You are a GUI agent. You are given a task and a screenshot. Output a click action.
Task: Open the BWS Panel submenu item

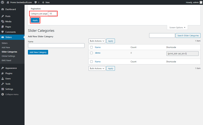point(6,60)
